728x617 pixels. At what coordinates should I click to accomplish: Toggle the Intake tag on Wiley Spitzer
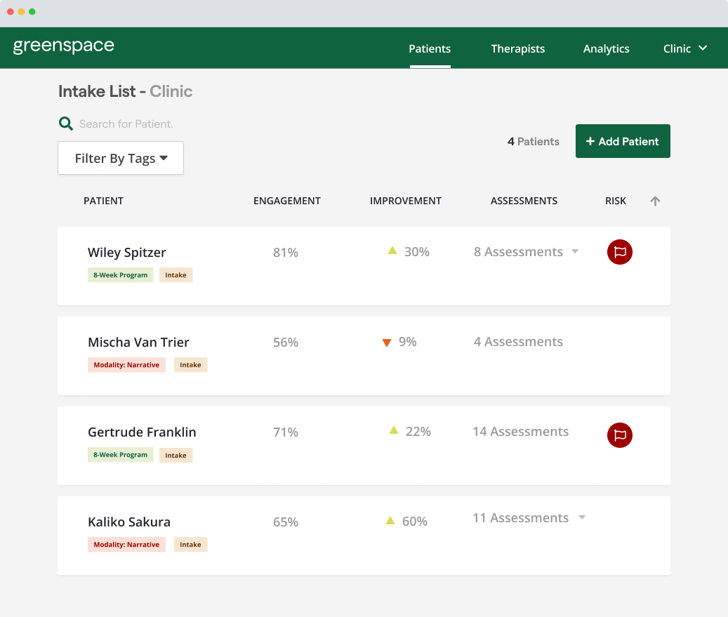click(x=176, y=274)
